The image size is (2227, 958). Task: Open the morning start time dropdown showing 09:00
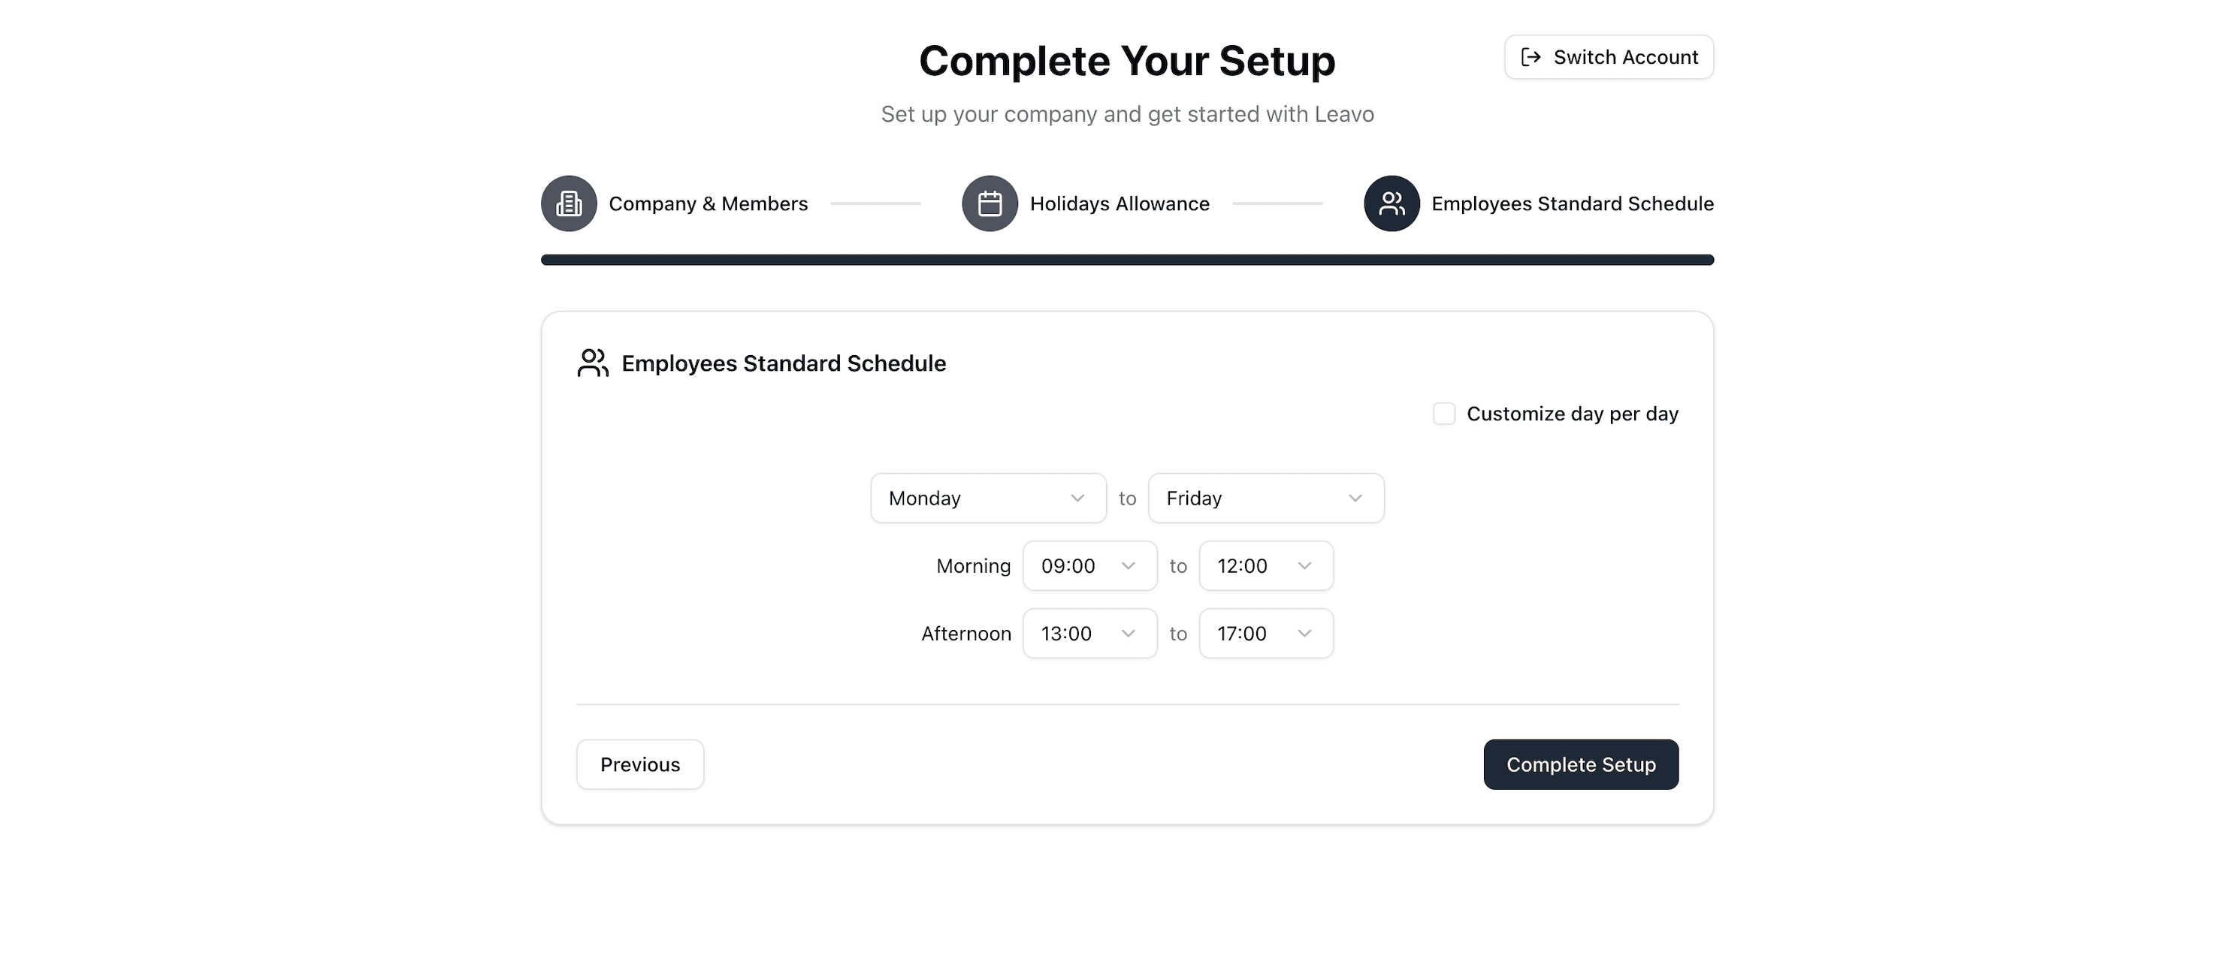pyautogui.click(x=1089, y=566)
